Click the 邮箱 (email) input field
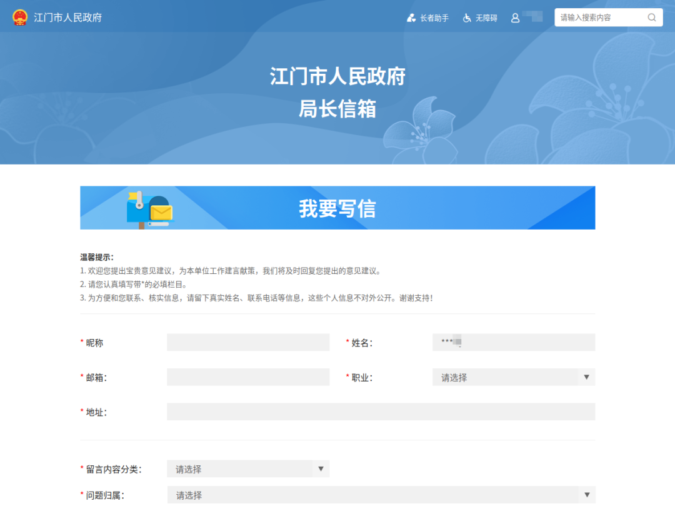Viewport: 675px width, 511px height. (x=247, y=377)
